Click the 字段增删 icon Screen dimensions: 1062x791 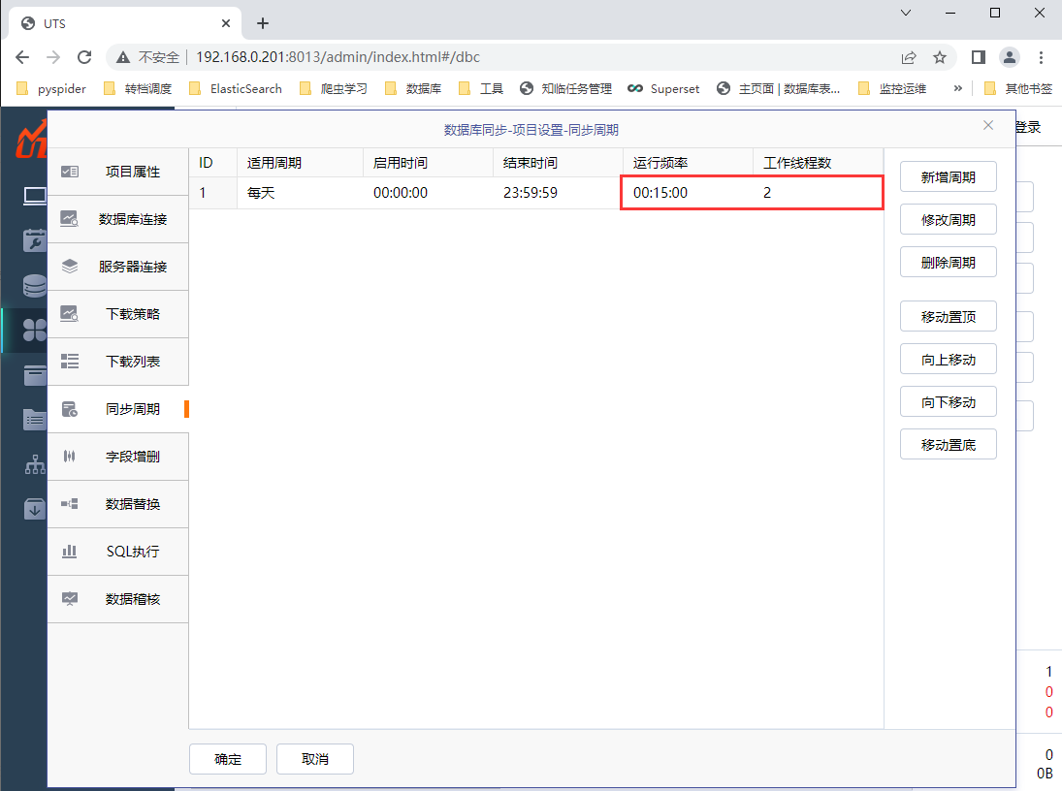70,457
